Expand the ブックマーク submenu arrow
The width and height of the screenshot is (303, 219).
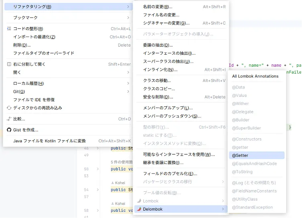[x=128, y=18]
